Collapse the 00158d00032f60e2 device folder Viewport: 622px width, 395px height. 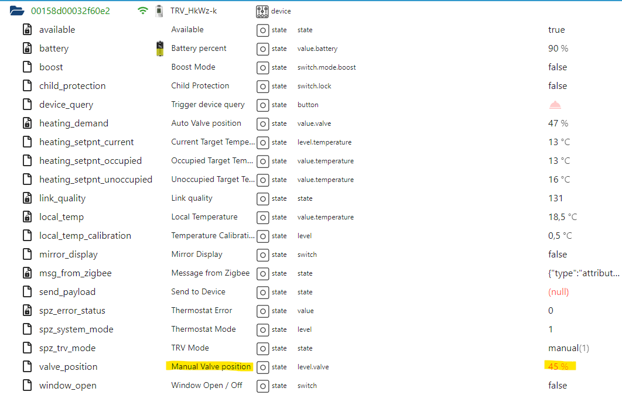[17, 11]
